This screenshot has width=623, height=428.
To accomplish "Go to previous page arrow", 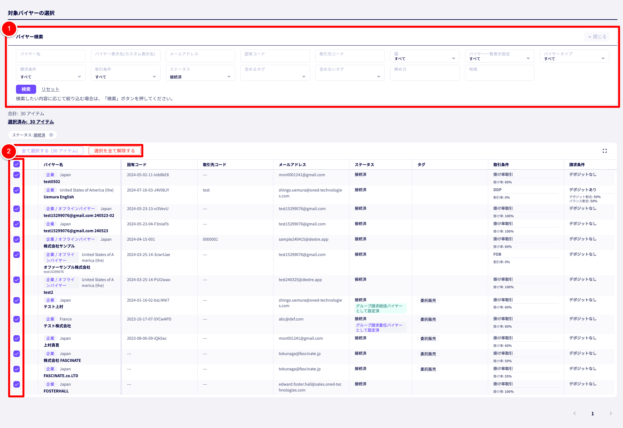I will coord(574,413).
